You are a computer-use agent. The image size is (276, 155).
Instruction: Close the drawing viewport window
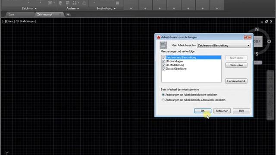(x=271, y=22)
